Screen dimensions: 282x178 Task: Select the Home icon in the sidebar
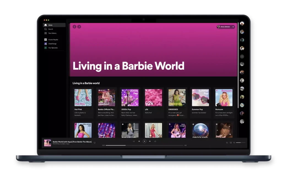[x=45, y=25]
